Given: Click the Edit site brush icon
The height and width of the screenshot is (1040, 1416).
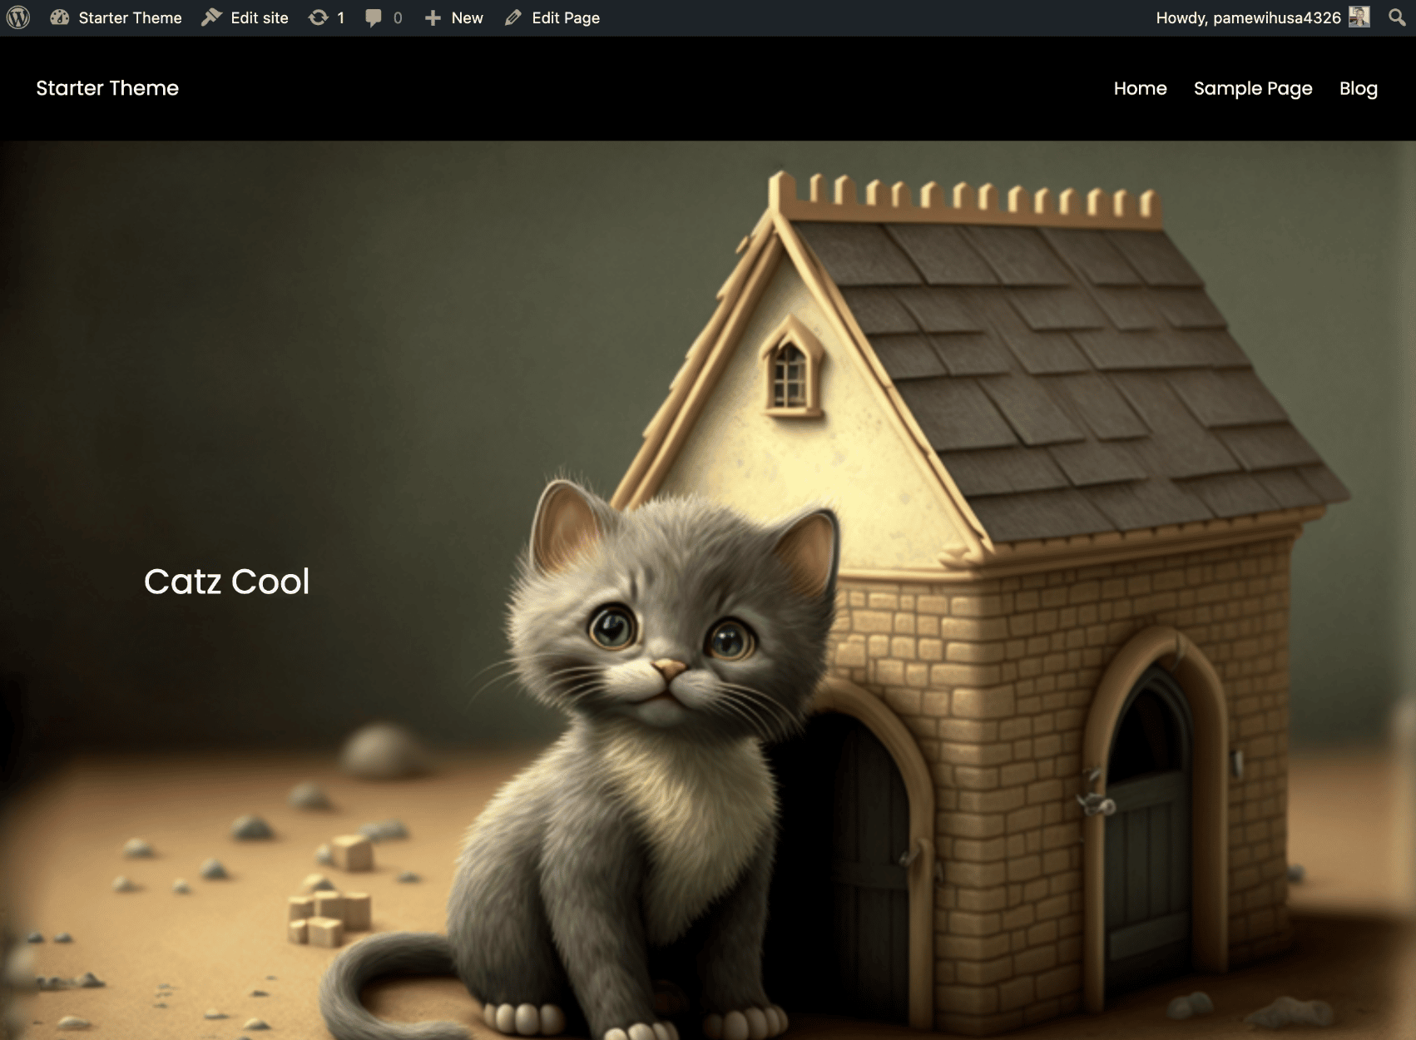Looking at the screenshot, I should coord(211,17).
